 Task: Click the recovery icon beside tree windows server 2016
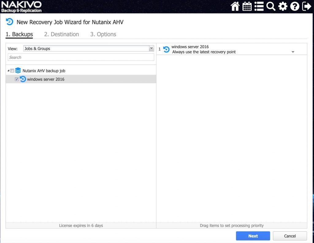click(x=23, y=79)
